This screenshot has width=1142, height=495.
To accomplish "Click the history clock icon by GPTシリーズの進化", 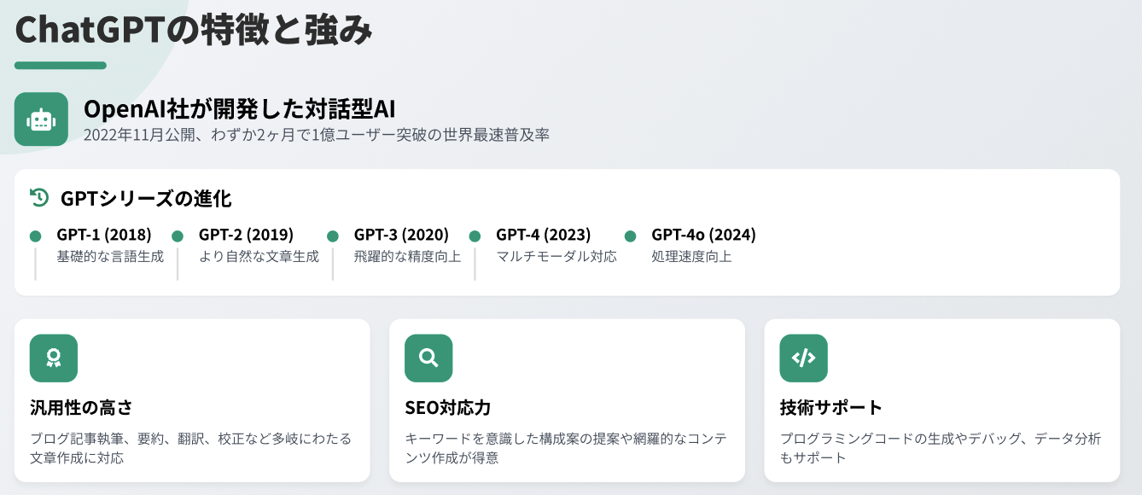I will (x=38, y=198).
